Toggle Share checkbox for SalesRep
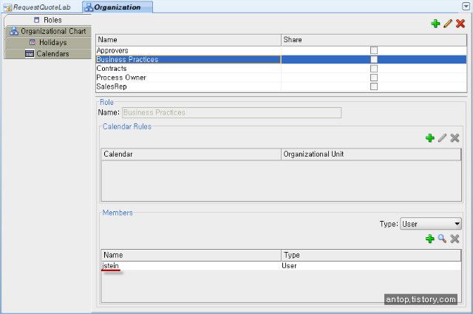Viewport: 473px width, 314px height. (374, 86)
